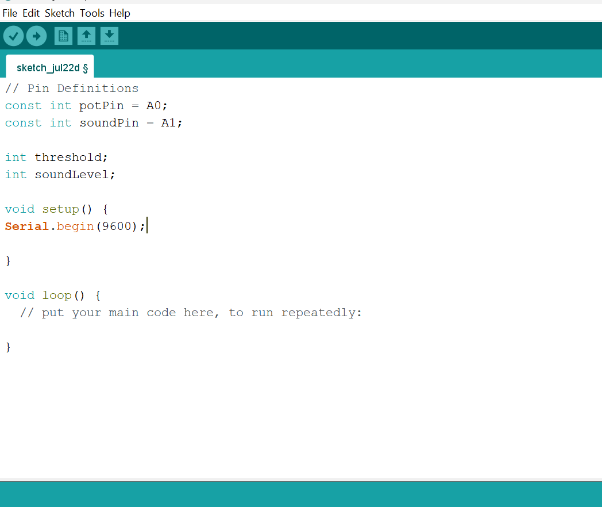The height and width of the screenshot is (507, 602).
Task: Click the 'const' keyword on the potPin line
Action: point(23,106)
